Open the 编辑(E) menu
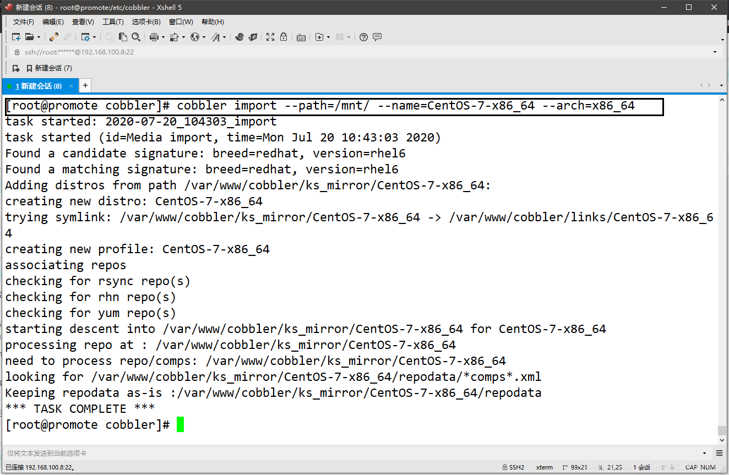This screenshot has width=729, height=475. [x=53, y=22]
